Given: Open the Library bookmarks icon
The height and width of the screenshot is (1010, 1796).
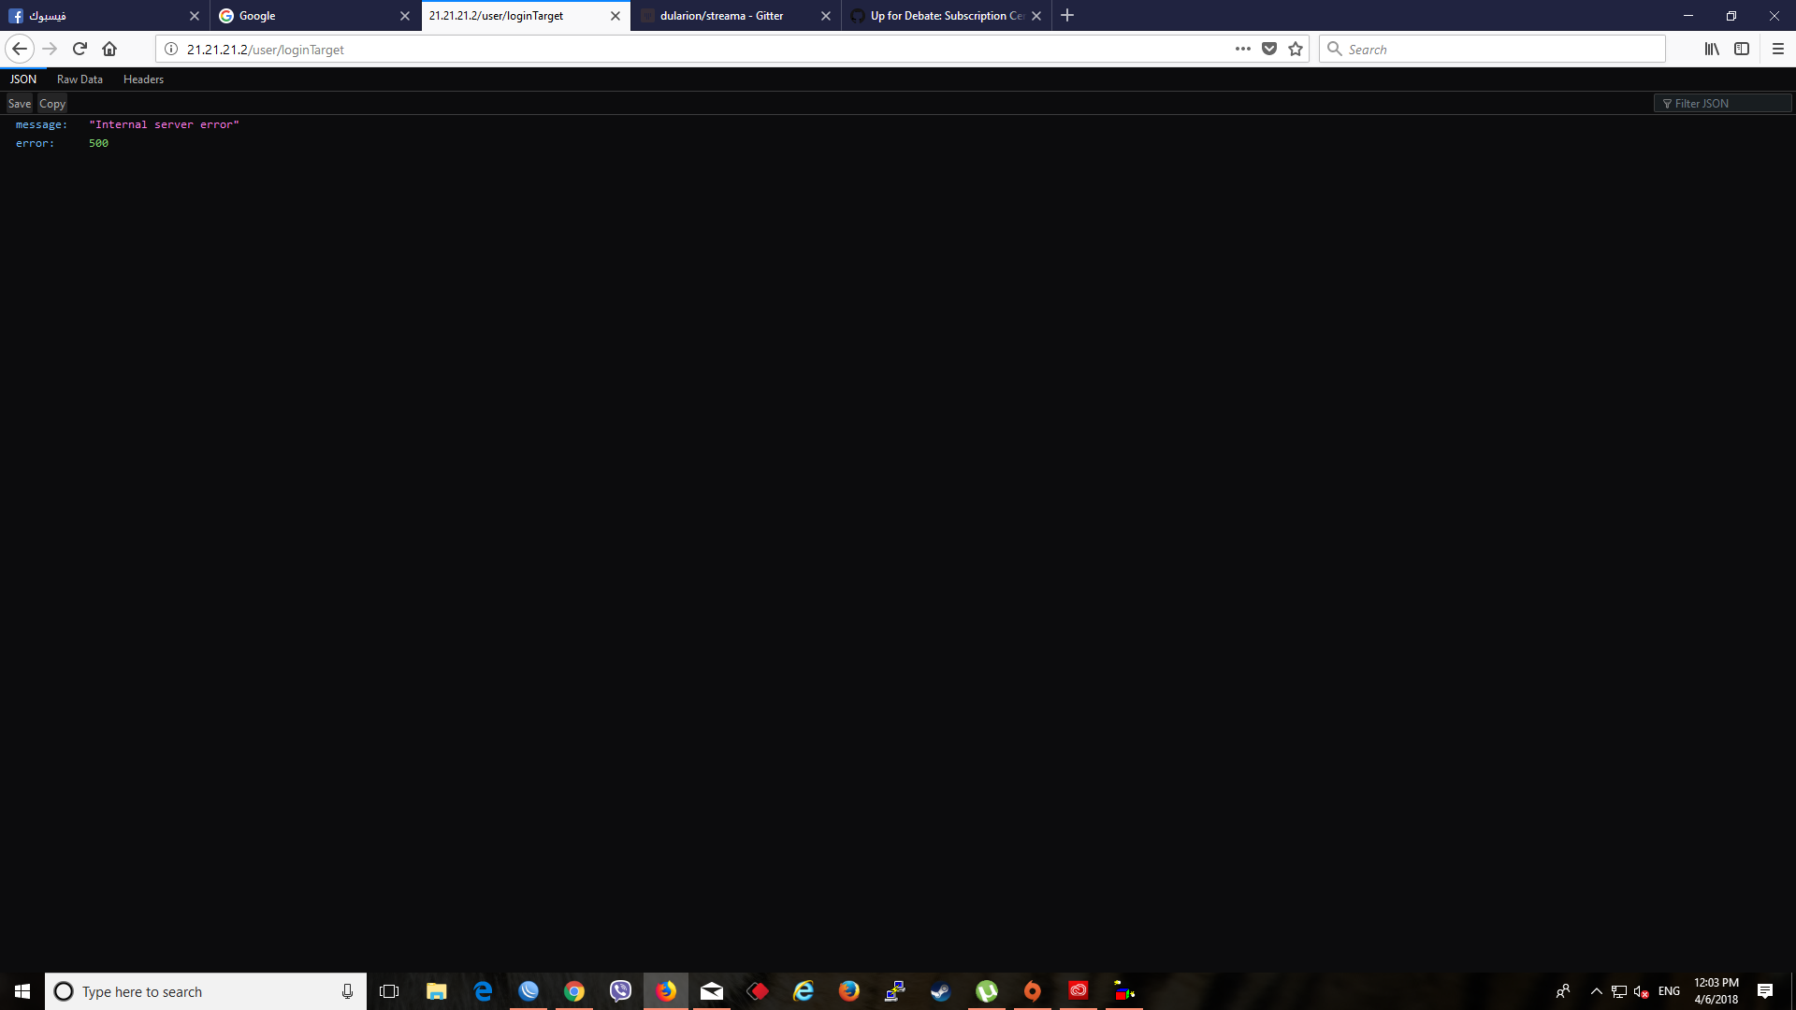Looking at the screenshot, I should click(1712, 49).
